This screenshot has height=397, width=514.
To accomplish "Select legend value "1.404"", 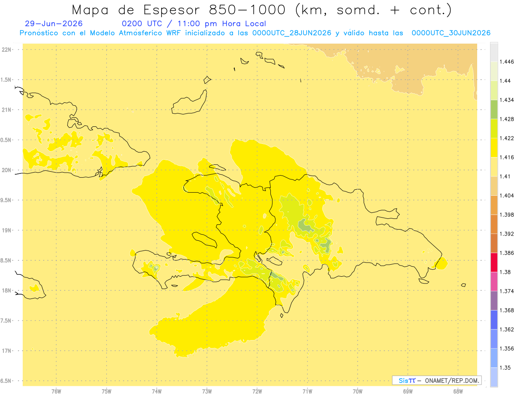I will coord(507,195).
